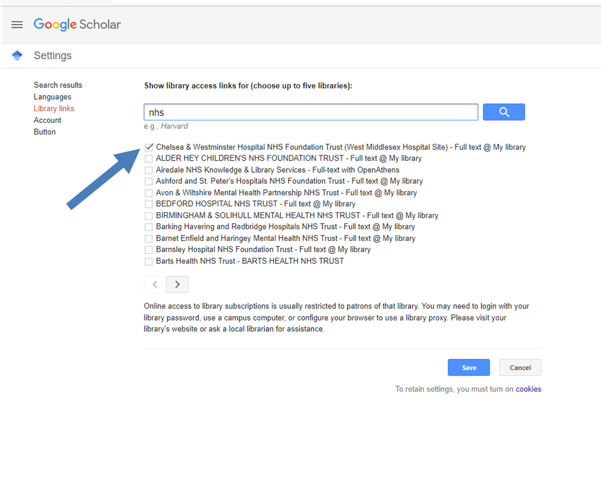The width and height of the screenshot is (601, 486).
Task: Select BEDFORD HOSPITAL NHS TRUST checkbox
Action: tap(148, 204)
